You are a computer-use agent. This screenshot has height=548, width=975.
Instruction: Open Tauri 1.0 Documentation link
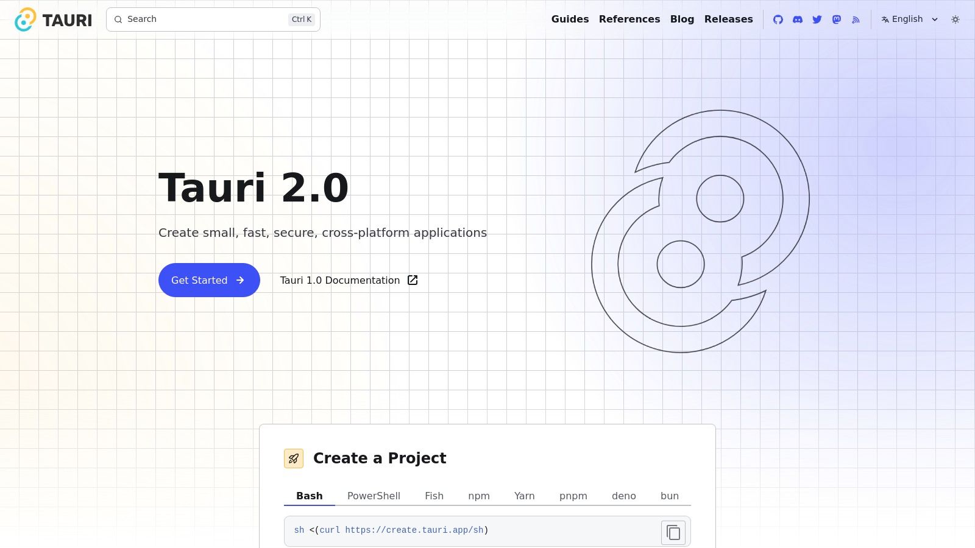click(x=349, y=280)
